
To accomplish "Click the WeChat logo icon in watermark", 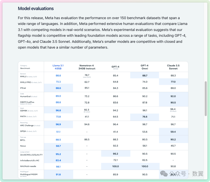I will [x=164, y=174].
